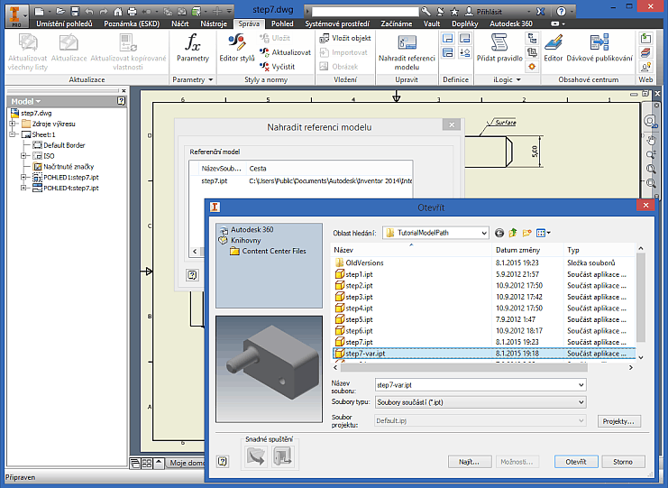Click pan hand tool in navigation bar
Viewport: 668px width, 488px height.
tap(651, 140)
